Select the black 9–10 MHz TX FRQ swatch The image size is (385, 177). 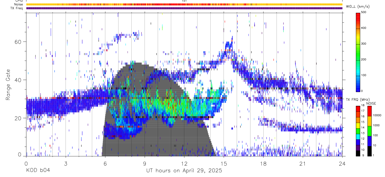(x=358, y=153)
